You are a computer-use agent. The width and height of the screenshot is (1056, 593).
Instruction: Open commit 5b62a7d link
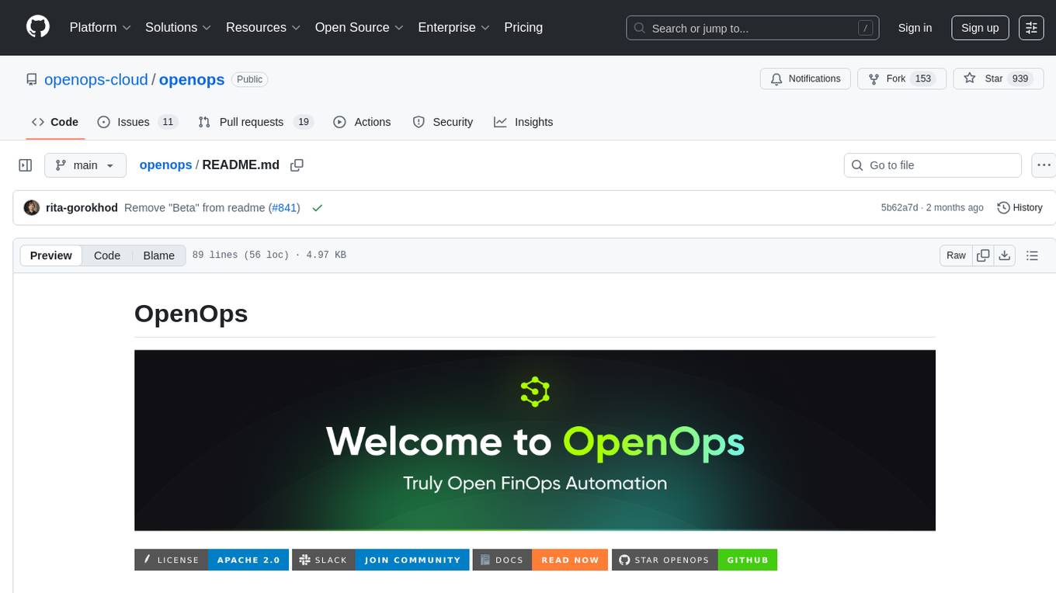tap(899, 207)
